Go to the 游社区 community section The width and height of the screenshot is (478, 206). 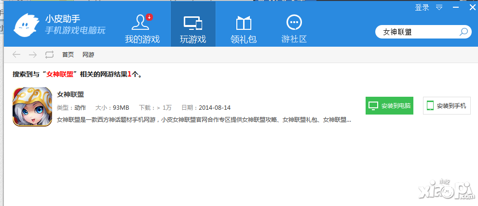click(x=294, y=29)
